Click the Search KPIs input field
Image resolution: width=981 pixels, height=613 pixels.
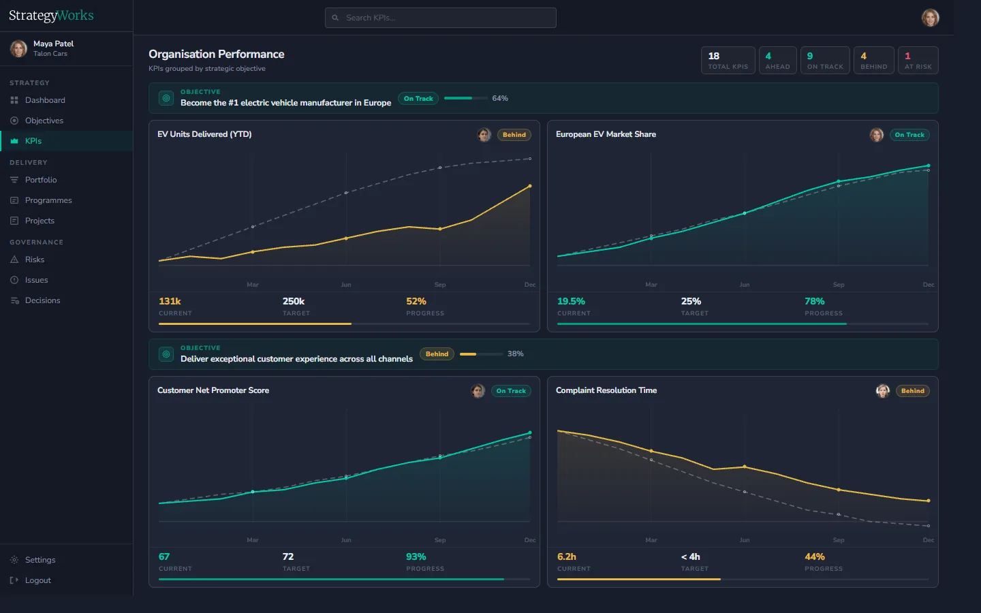point(440,17)
